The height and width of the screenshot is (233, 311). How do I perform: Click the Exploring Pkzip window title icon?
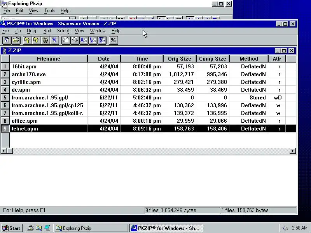pos(4,4)
